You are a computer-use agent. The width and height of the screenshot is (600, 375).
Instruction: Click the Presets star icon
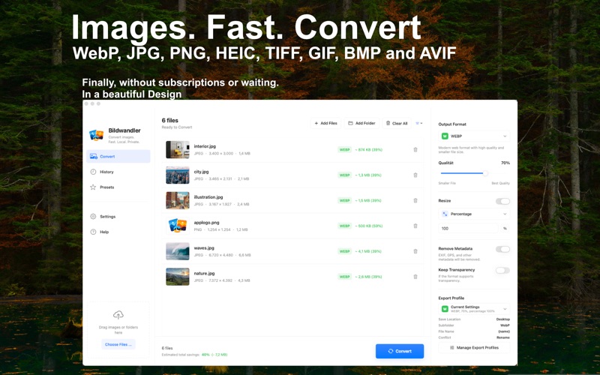pyautogui.click(x=93, y=187)
